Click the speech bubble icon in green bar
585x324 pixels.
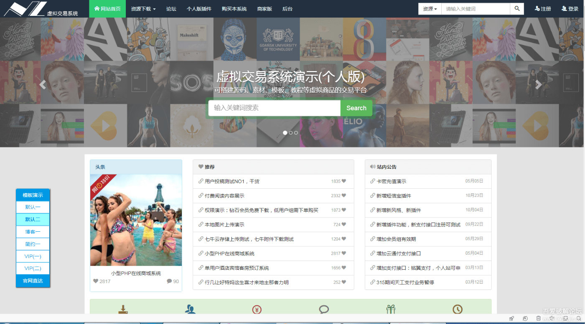coord(324,309)
